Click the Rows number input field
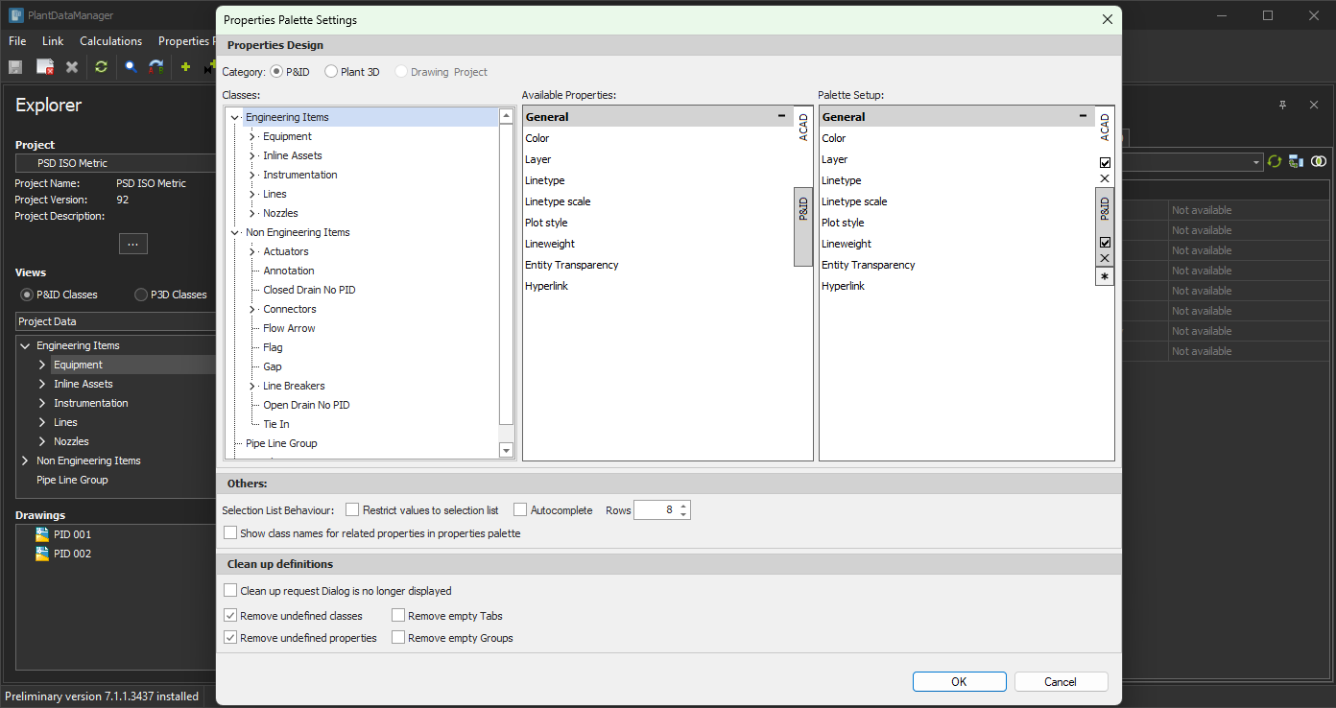This screenshot has height=708, width=1336. (x=656, y=509)
